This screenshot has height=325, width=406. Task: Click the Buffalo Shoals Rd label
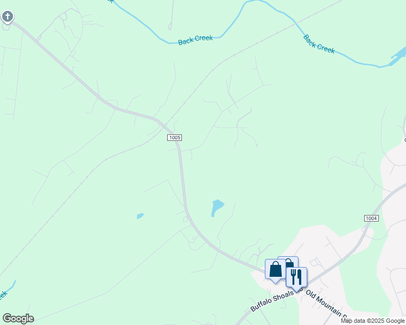pos(276,301)
